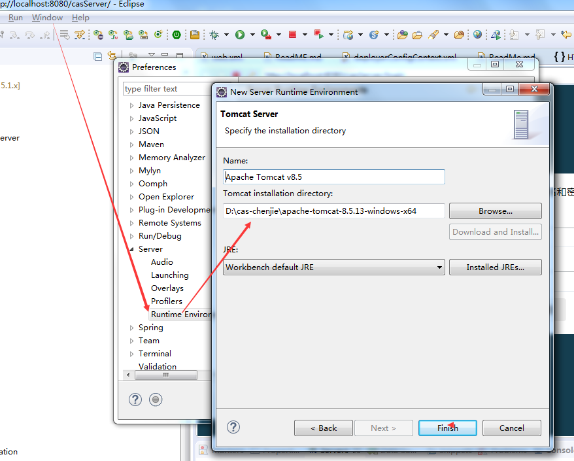Select the Memory Analyzer preferences item
The width and height of the screenshot is (574, 461).
[172, 158]
